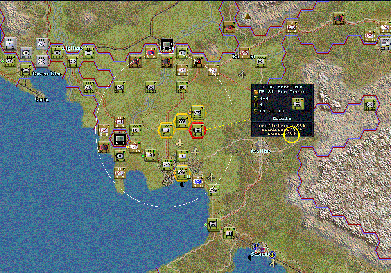391x273 pixels.
Task: Click the medic cross icon in popup
Action: (256, 92)
